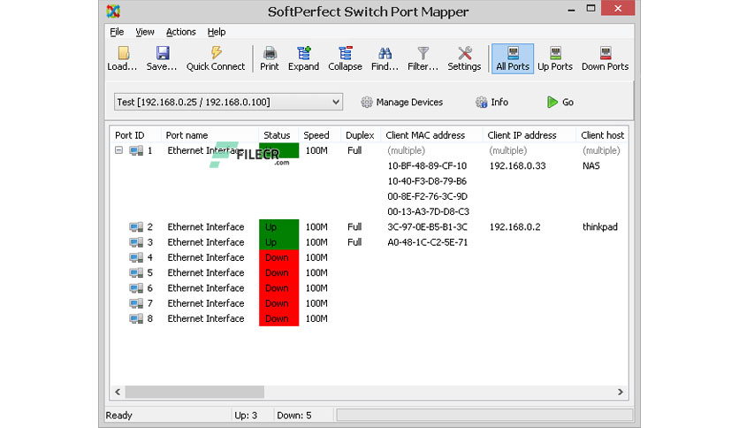Click the application logo icon
The width and height of the screenshot is (739, 428).
pyautogui.click(x=113, y=11)
